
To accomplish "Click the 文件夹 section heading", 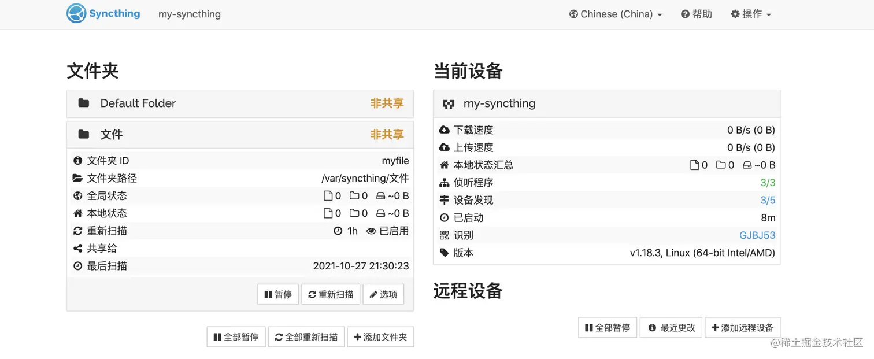I will (x=93, y=71).
